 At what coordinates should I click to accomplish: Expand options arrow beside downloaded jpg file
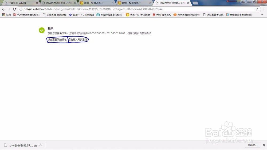tap(41, 145)
